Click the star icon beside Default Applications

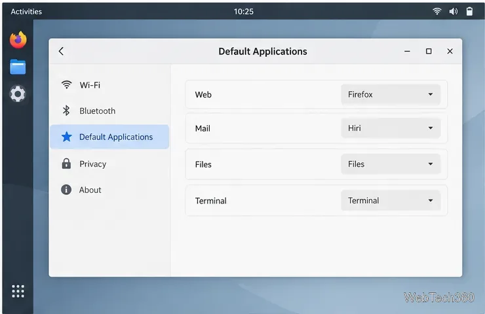66,137
